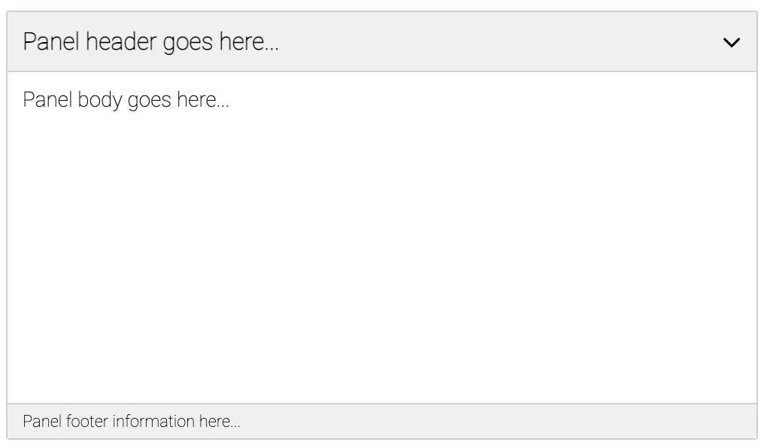Screen dimensions: 767x448
Task: Click the 'Panel body goes here...' text
Action: tap(126, 100)
